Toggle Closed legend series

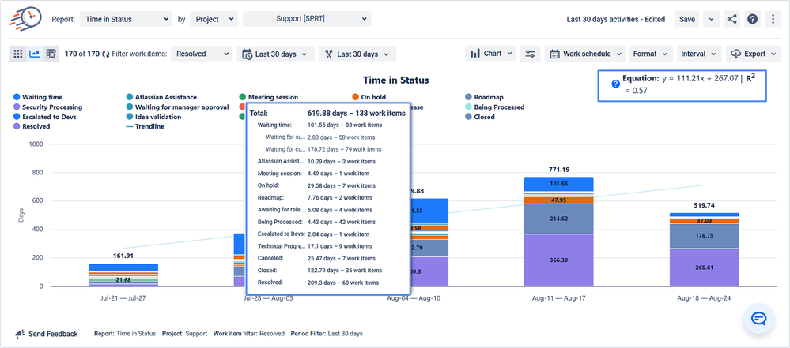coord(480,117)
